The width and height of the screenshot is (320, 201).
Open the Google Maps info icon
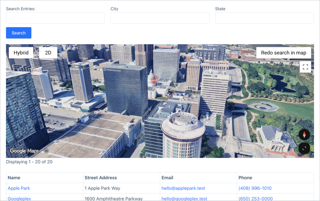(46, 151)
